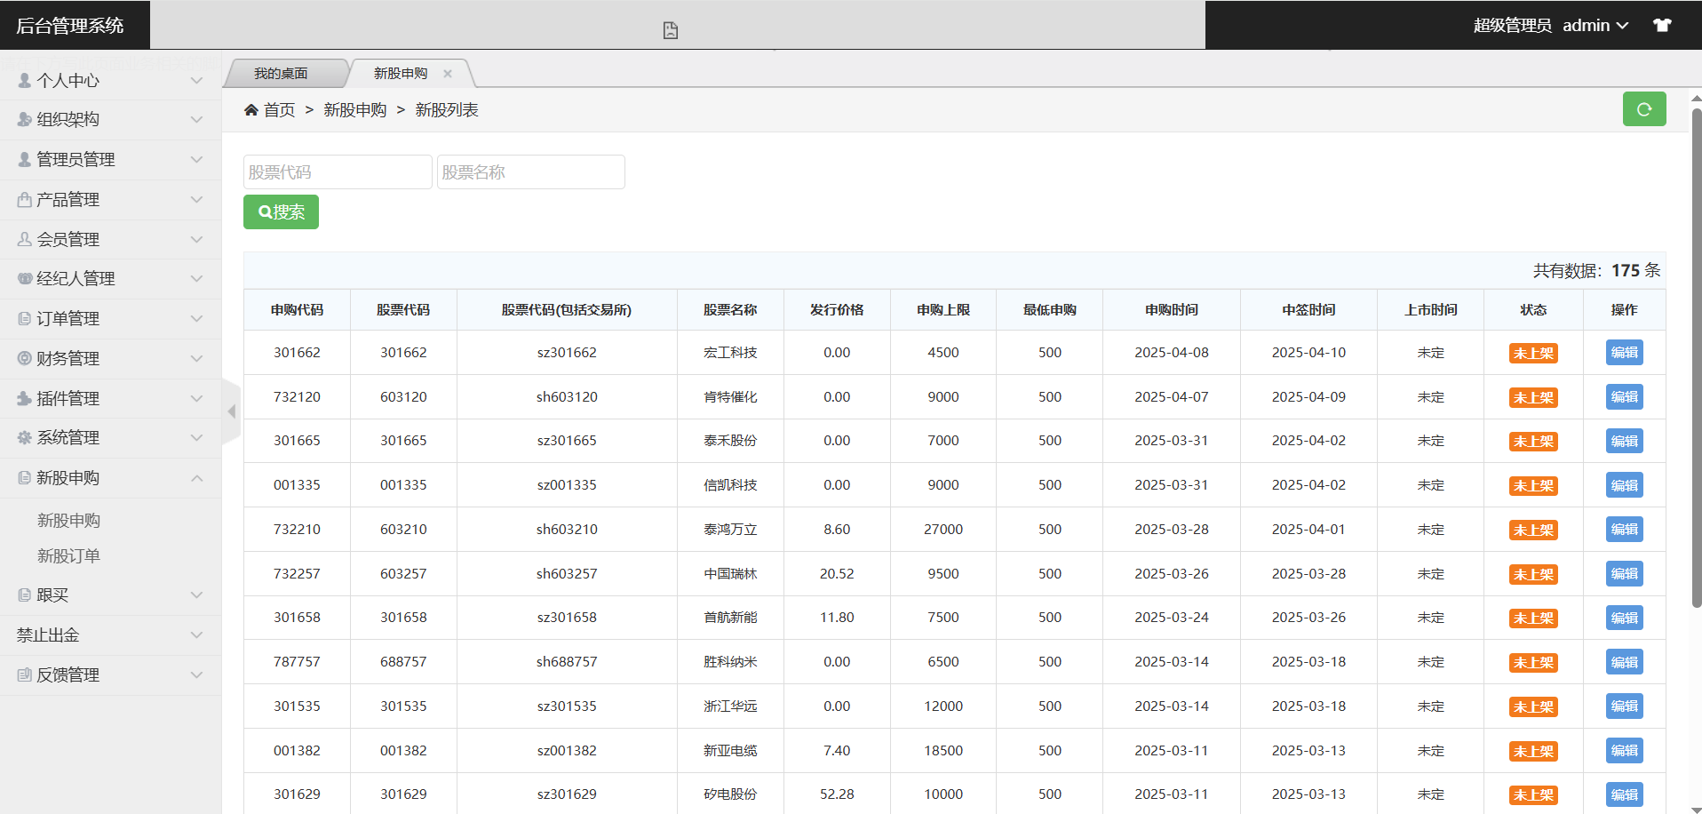The width and height of the screenshot is (1702, 814).
Task: Click 后台管理系统 logo title
Action: (x=70, y=26)
